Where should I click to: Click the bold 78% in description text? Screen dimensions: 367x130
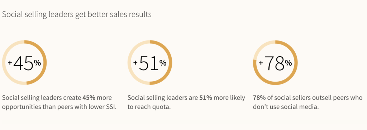(x=259, y=97)
